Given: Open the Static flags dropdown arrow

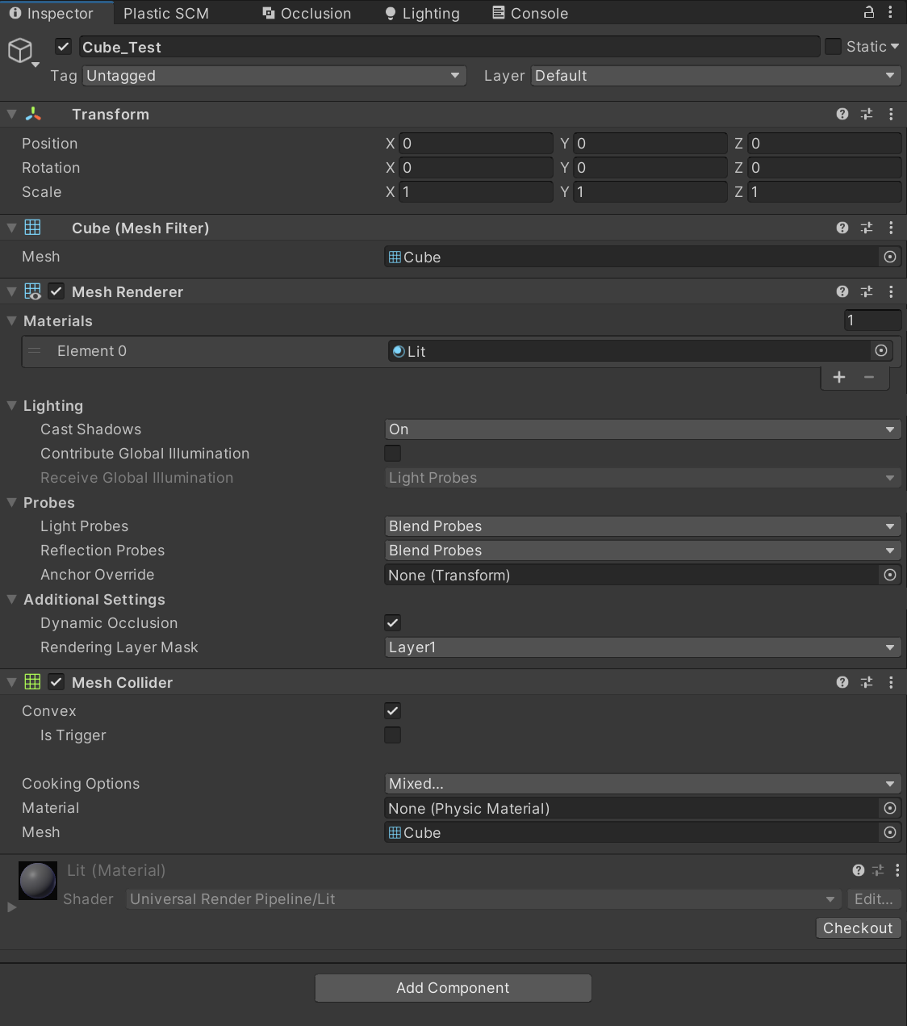Looking at the screenshot, I should 895,47.
